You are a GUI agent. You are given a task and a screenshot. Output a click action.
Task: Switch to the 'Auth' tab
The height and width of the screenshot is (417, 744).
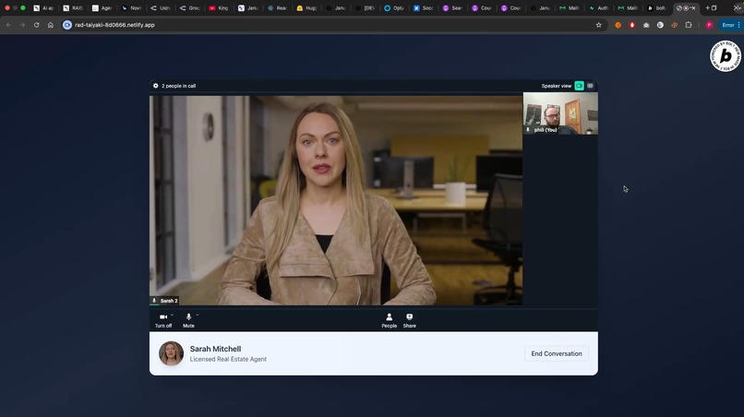click(x=599, y=8)
